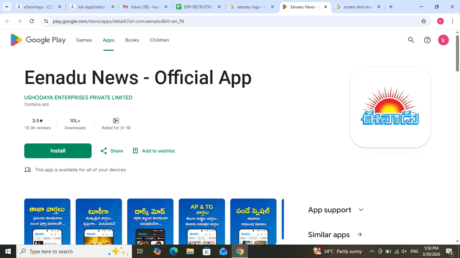Viewport: 460px width, 258px height.
Task: Switch to the Games section
Action: click(84, 40)
